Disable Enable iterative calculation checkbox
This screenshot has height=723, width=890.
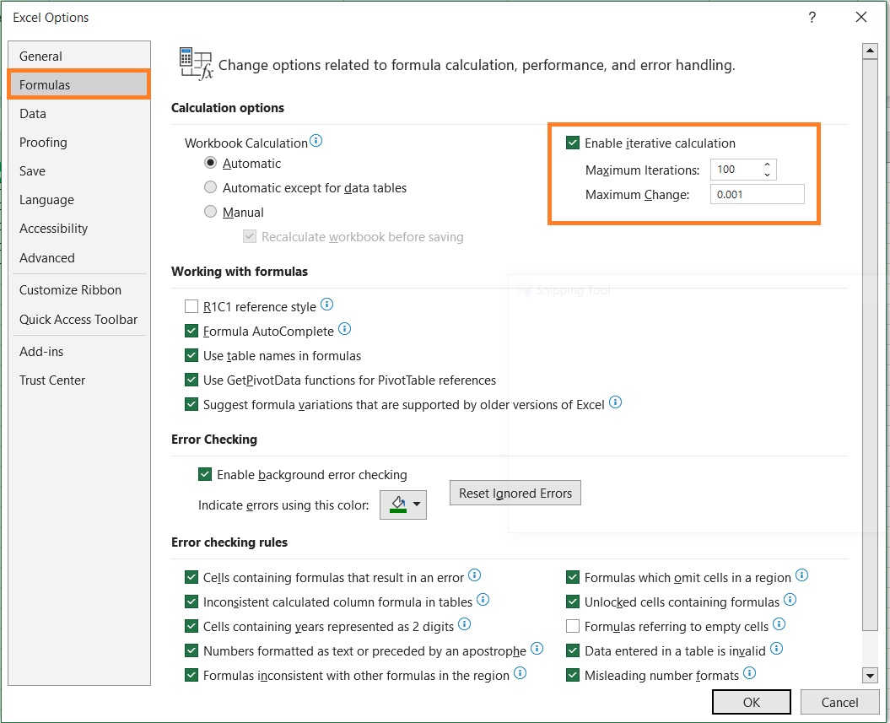[573, 143]
